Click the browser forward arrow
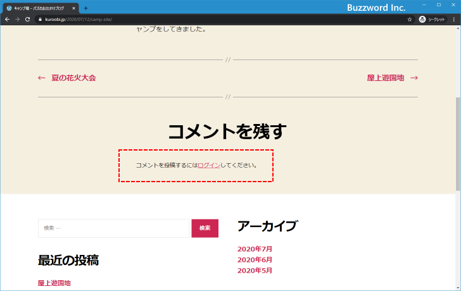 (x=17, y=20)
